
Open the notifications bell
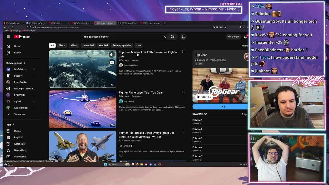(246, 37)
